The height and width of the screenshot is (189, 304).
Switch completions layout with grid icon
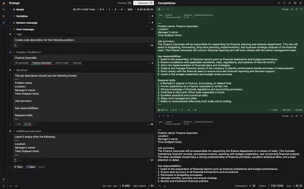295,3
